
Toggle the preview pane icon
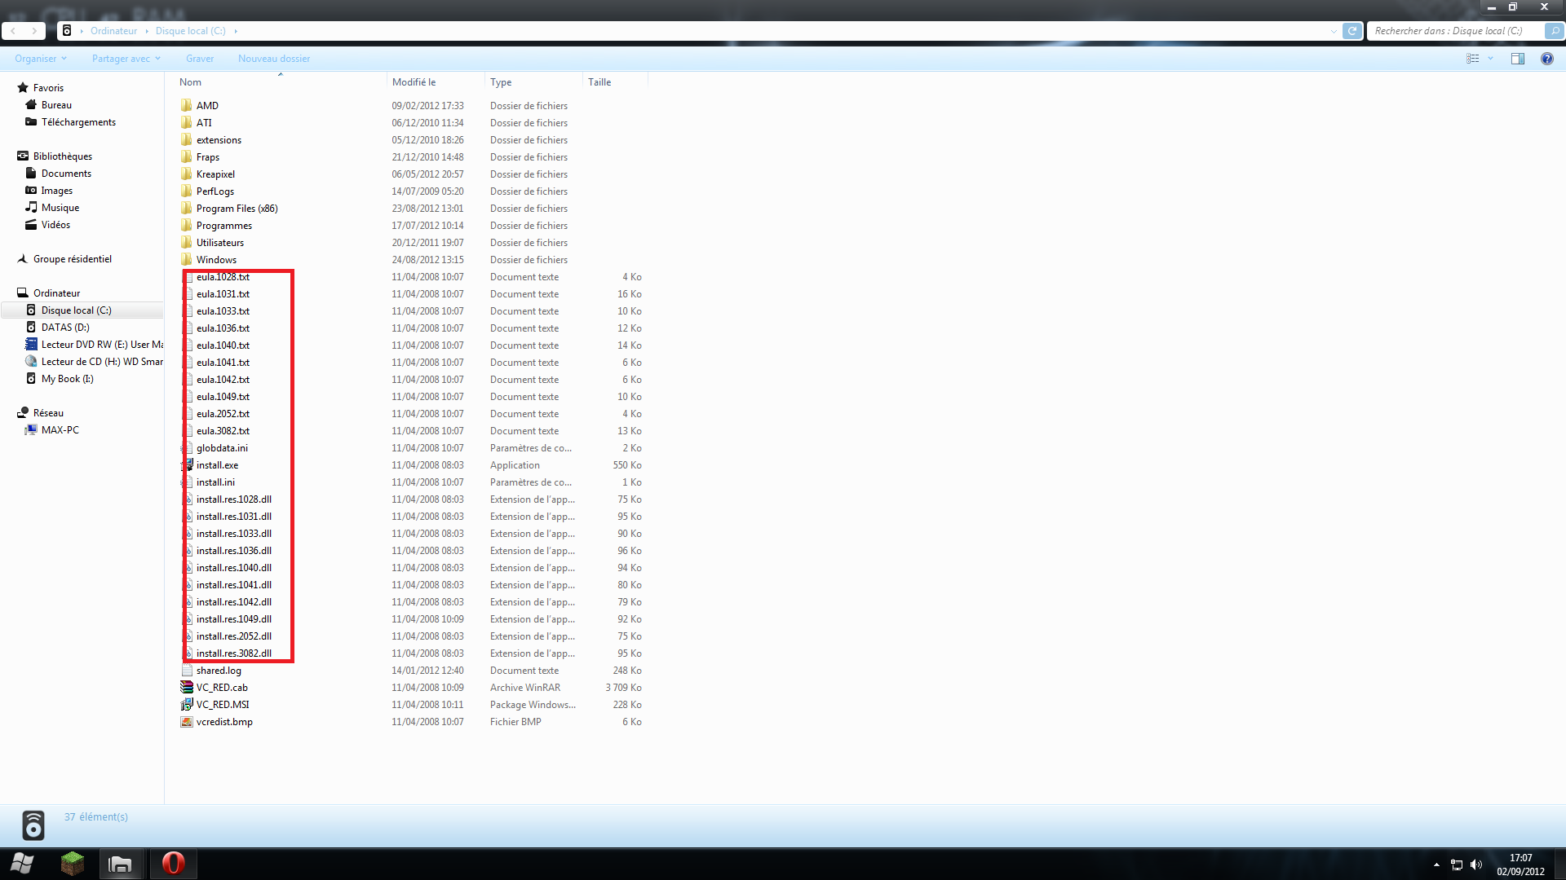pyautogui.click(x=1518, y=59)
